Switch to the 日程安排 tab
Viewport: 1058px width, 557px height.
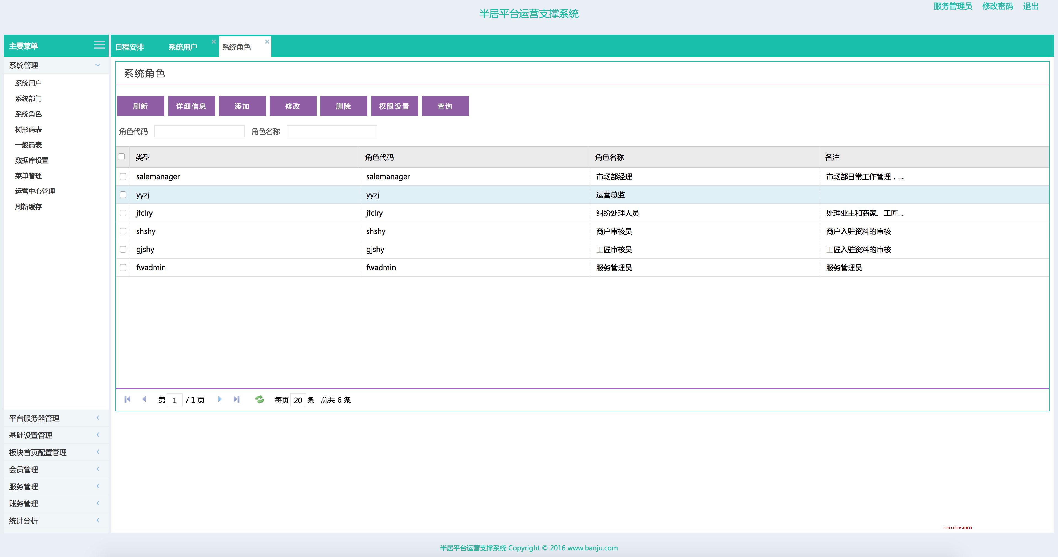pos(130,47)
